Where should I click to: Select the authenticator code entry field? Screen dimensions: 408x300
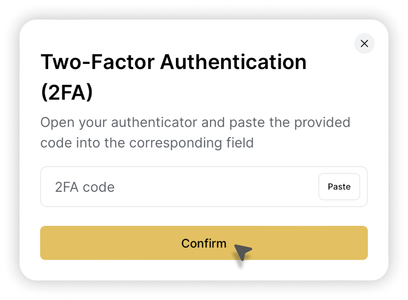click(x=178, y=187)
